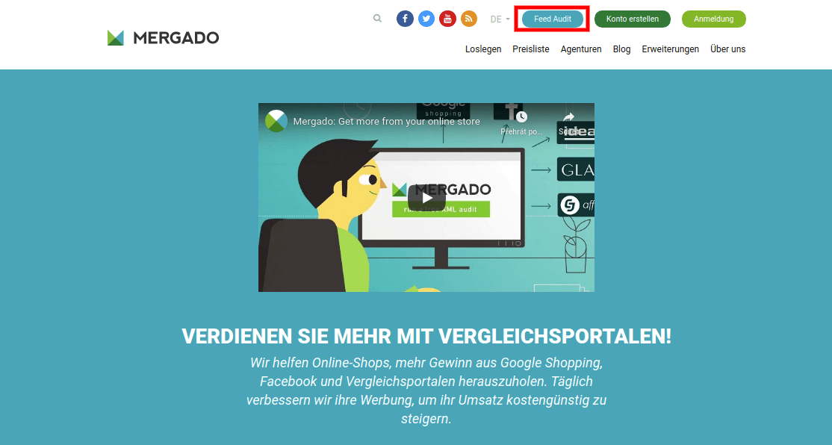Go to the YouTube channel icon
The image size is (832, 445).
[x=447, y=19]
